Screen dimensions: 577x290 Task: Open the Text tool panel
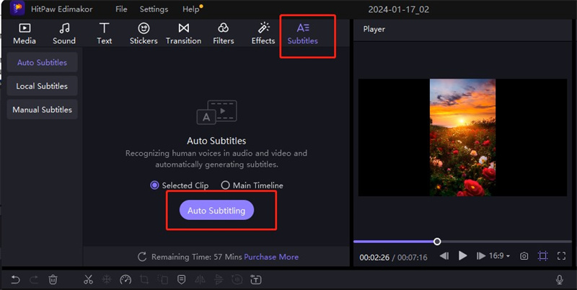pos(104,33)
